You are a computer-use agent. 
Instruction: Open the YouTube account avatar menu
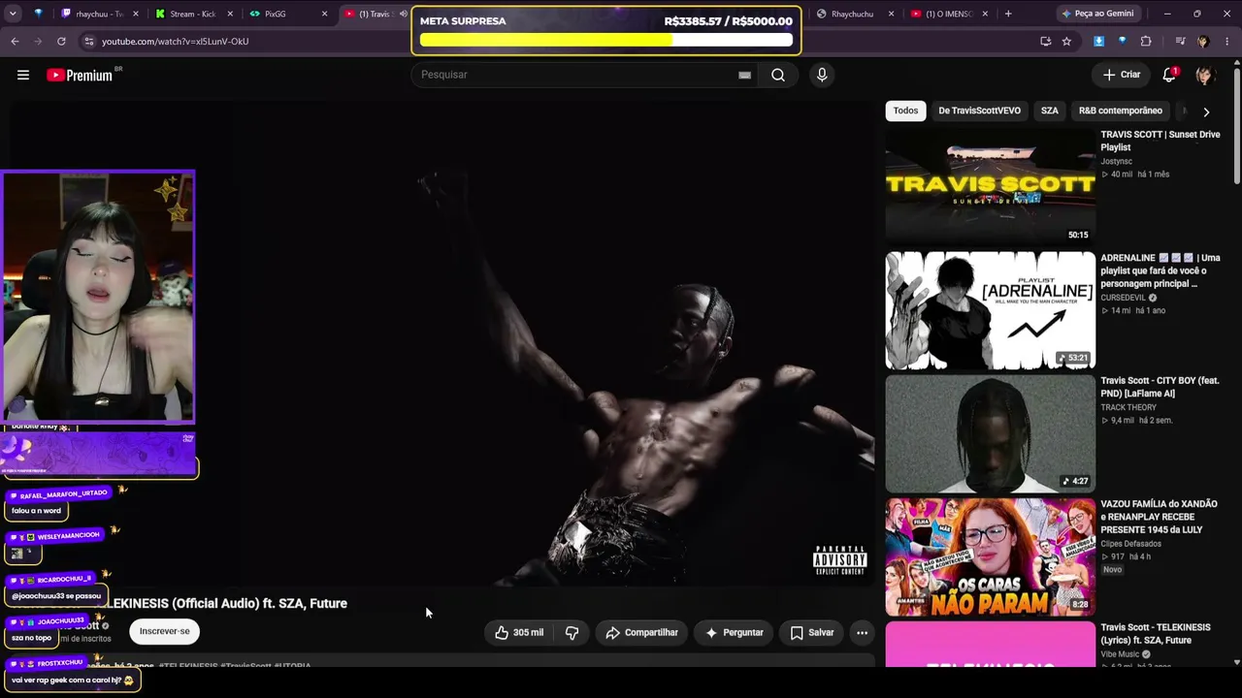1205,75
